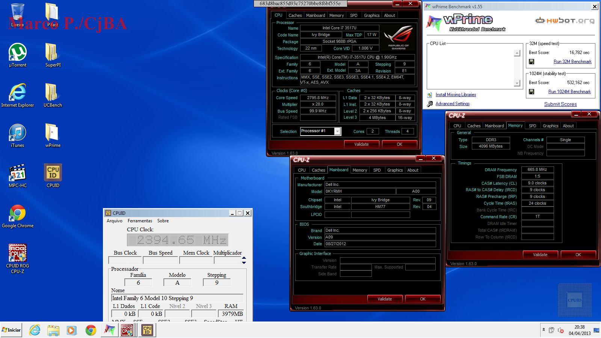Click the hwbot.org logo in wPrime
The height and width of the screenshot is (338, 601).
565,20
